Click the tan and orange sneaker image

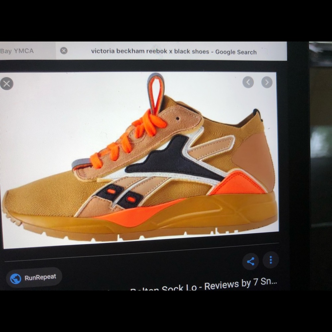pyautogui.click(x=140, y=160)
